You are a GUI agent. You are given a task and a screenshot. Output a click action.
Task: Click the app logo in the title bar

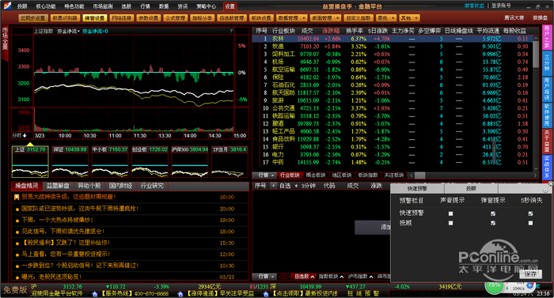(7, 6)
